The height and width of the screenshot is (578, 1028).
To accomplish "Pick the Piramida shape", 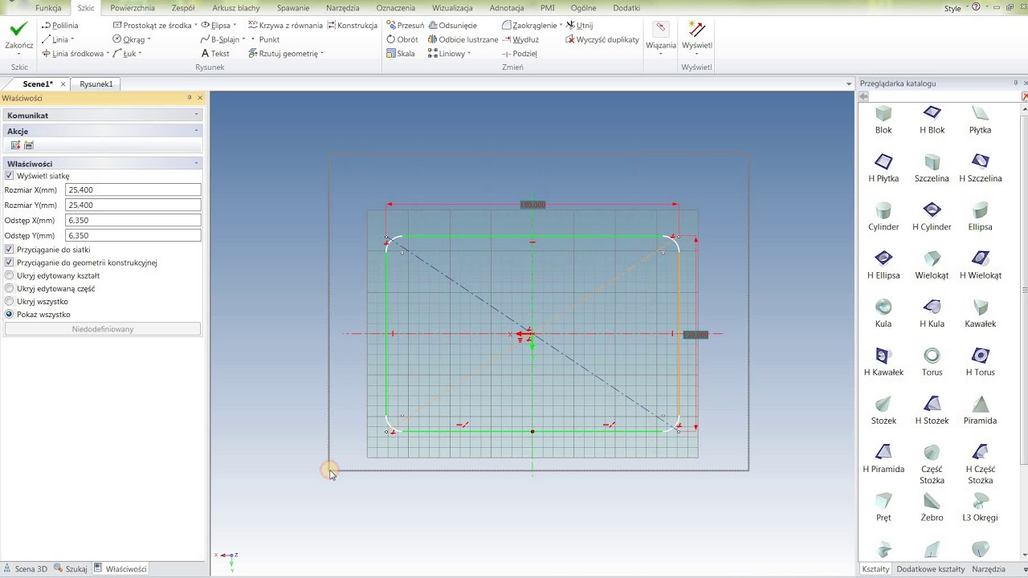I will coord(980,411).
